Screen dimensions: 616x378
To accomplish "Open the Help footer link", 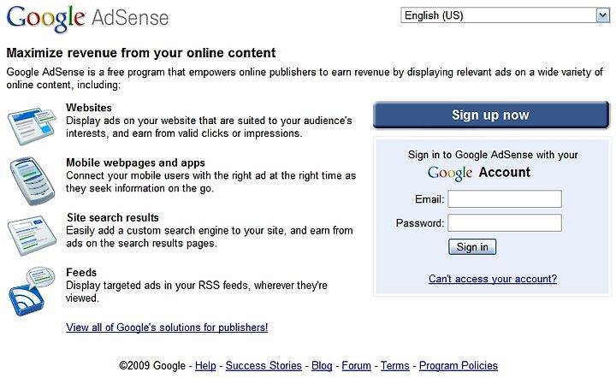I will point(205,366).
